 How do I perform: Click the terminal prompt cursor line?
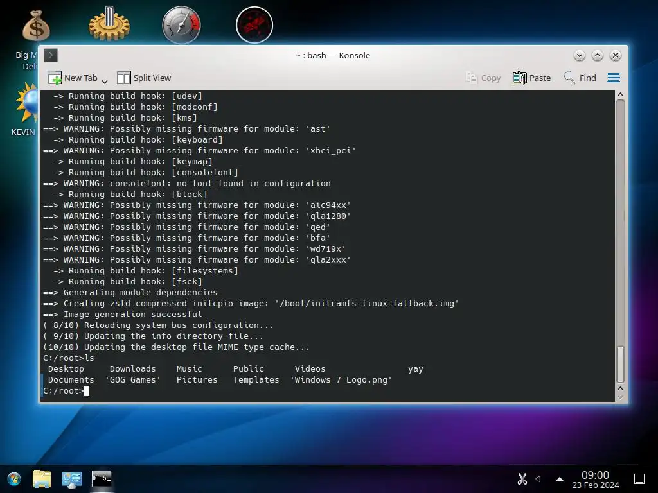click(x=66, y=391)
